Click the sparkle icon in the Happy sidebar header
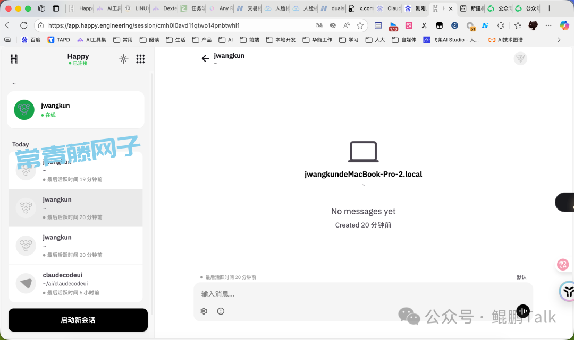This screenshot has width=574, height=340. click(123, 59)
